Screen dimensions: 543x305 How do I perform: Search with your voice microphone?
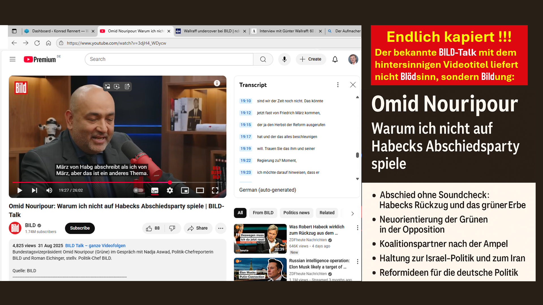[284, 59]
